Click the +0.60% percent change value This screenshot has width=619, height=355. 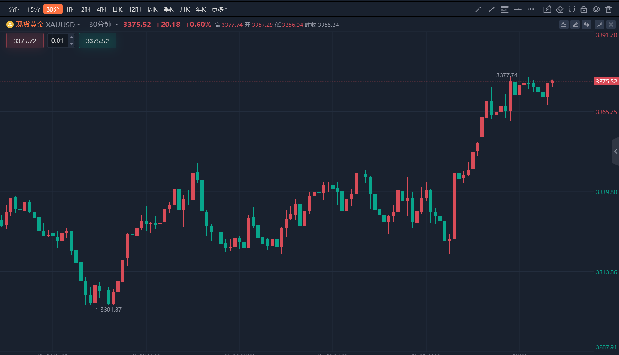click(198, 25)
